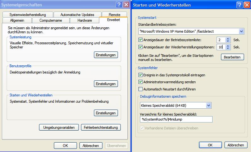Enable Automatisch Neustart durchführen
This screenshot has height=152, width=251.
[140, 89]
